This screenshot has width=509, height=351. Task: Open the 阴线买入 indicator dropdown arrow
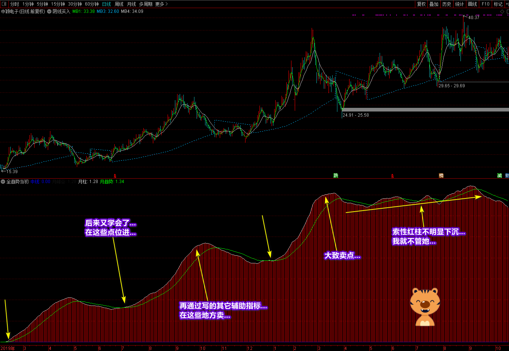click(49, 11)
